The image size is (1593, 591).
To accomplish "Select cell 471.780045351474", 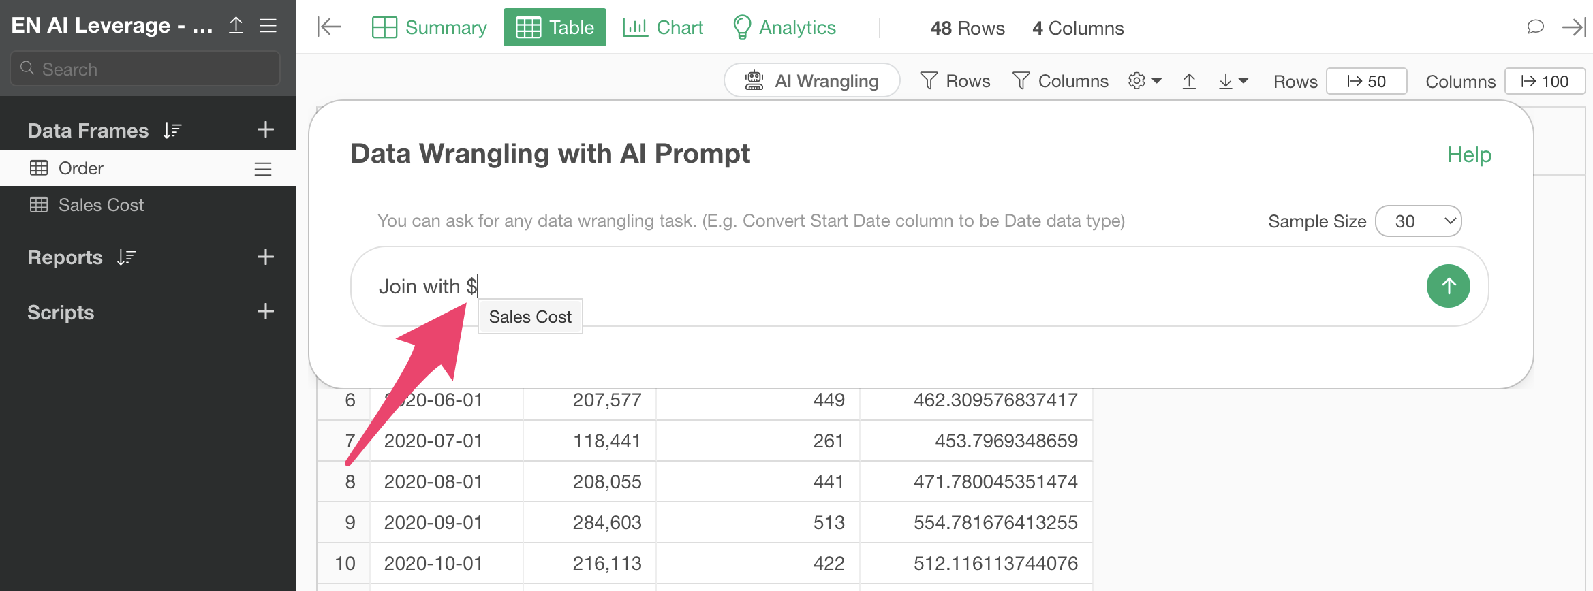I will tap(976, 481).
